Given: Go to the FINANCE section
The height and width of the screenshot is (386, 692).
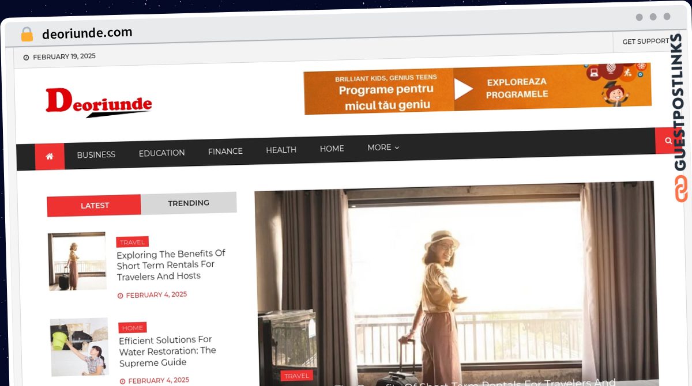Looking at the screenshot, I should point(225,151).
